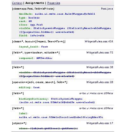Open the Post.java source link
This screenshot has height=132, width=127.
(x=107, y=9)
